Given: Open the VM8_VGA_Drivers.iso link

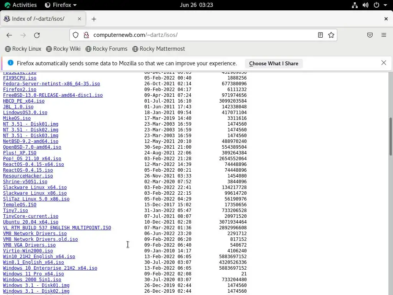Looking at the screenshot, I should click(x=29, y=245).
